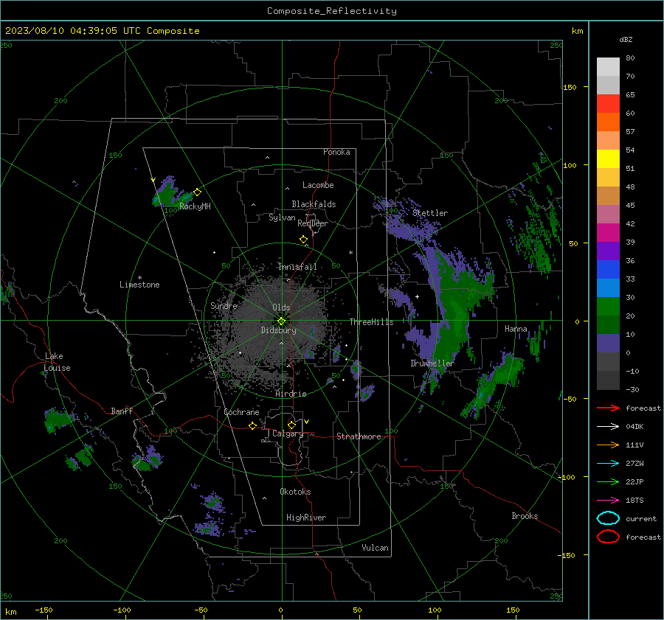The width and height of the screenshot is (664, 620).
Task: Click the HighRiver label
Action: (306, 518)
